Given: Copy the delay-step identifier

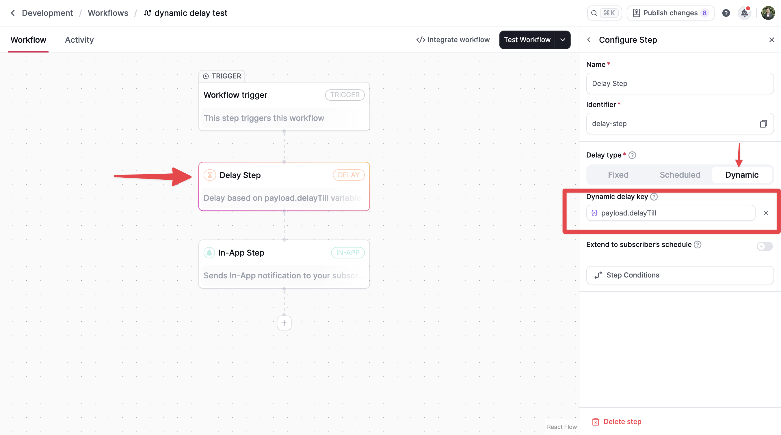Looking at the screenshot, I should coord(763,123).
